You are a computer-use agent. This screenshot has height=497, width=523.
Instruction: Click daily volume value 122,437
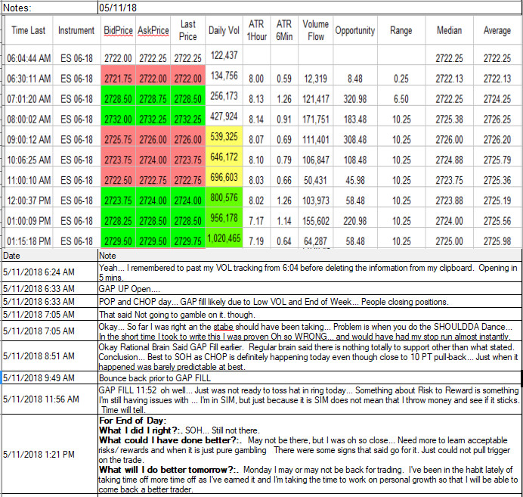point(224,55)
